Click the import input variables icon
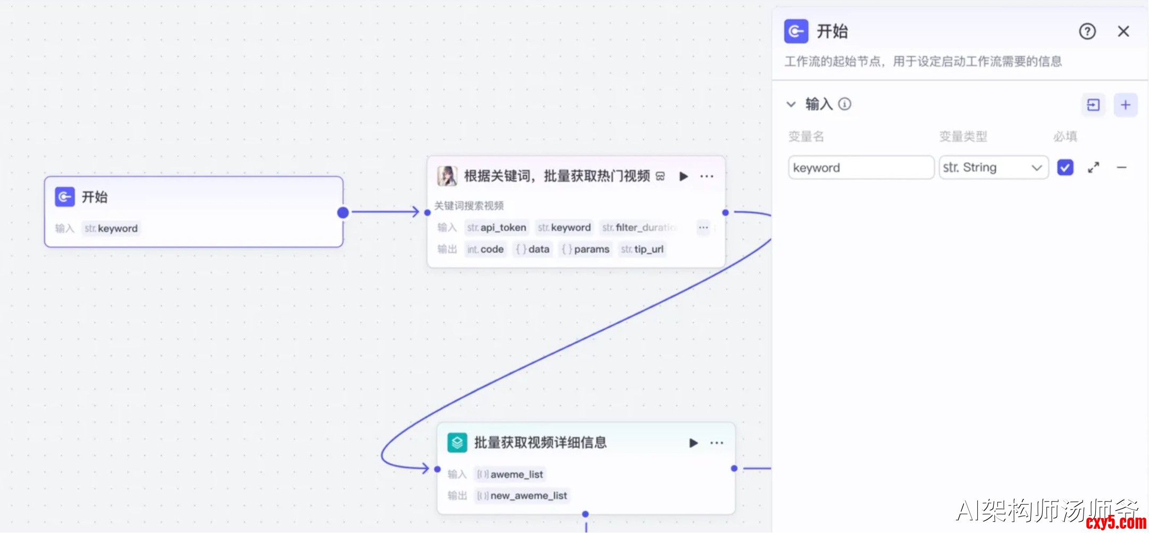 1093,105
